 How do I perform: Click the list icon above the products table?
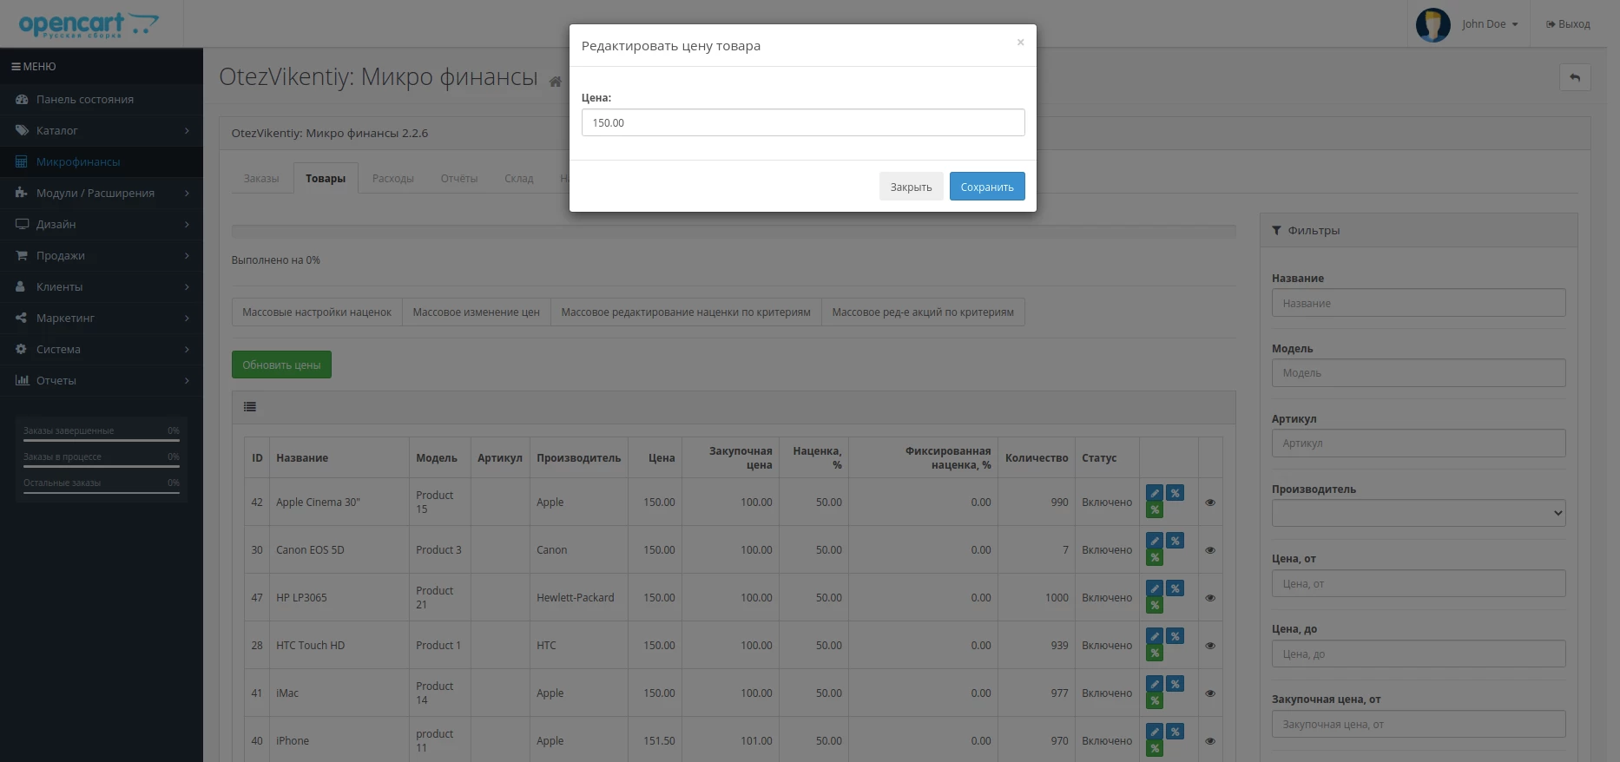pyautogui.click(x=250, y=406)
